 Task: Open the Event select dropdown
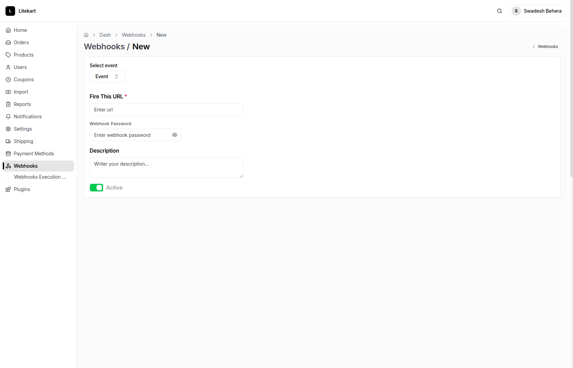point(107,76)
